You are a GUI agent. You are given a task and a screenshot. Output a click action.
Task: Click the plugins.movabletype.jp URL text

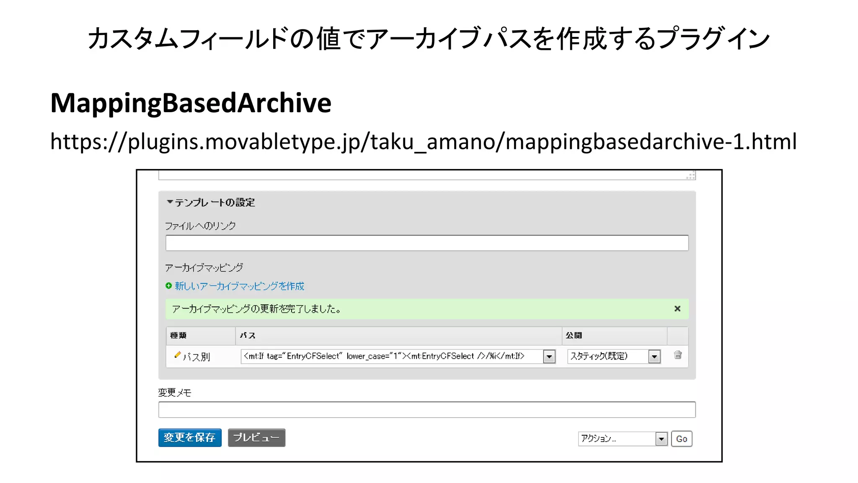click(x=424, y=141)
